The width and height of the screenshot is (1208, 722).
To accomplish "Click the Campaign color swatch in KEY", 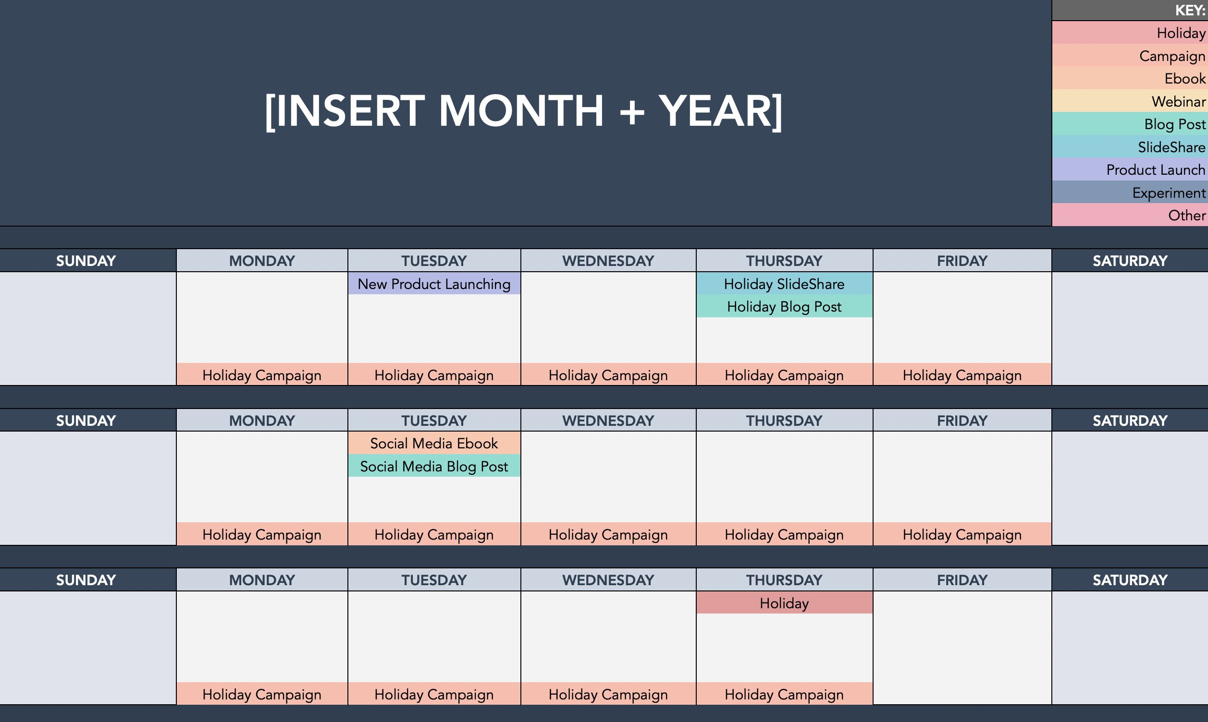I will tap(1119, 55).
